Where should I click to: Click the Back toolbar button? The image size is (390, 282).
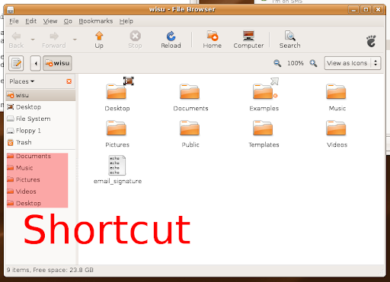coord(16,40)
